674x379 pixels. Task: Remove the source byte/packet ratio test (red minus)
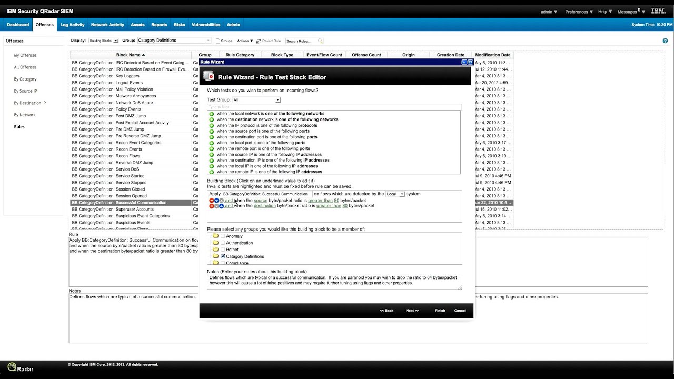click(212, 201)
